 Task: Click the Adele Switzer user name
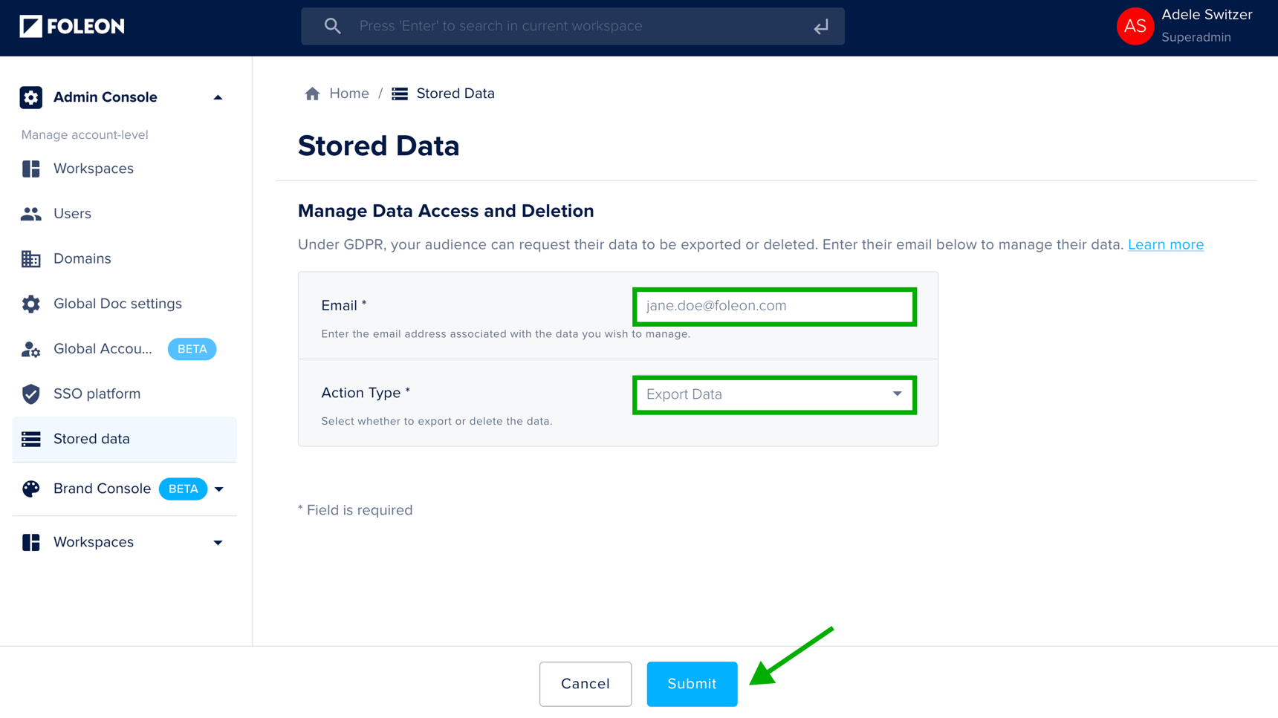point(1207,15)
